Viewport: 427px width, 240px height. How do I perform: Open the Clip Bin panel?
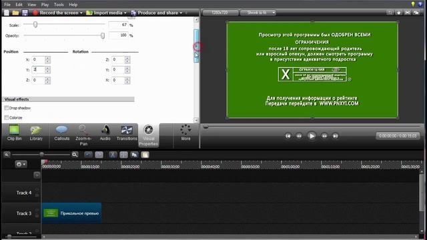[14, 133]
